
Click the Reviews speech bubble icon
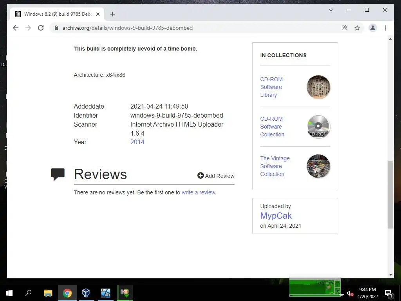pyautogui.click(x=58, y=174)
